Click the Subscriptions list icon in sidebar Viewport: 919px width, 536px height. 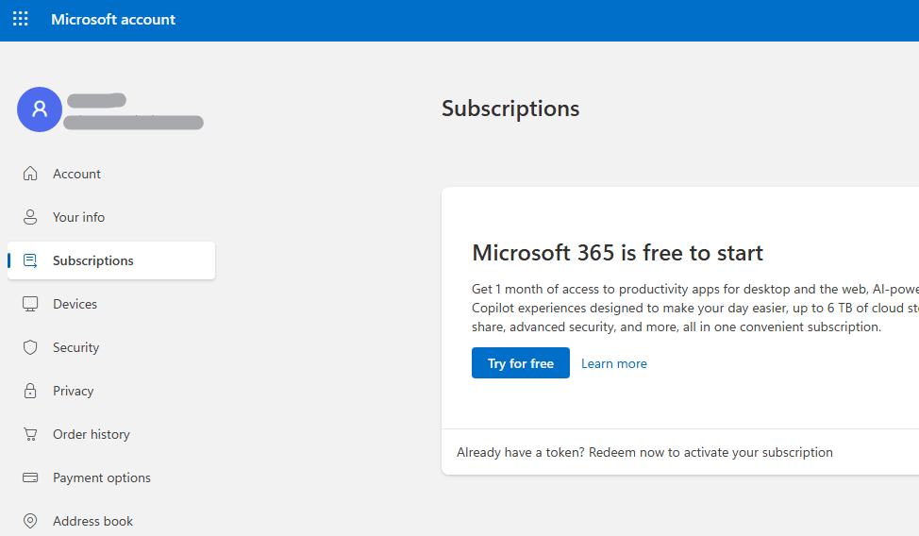click(x=30, y=260)
